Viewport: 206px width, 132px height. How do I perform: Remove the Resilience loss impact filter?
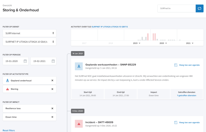[x=52, y=108]
